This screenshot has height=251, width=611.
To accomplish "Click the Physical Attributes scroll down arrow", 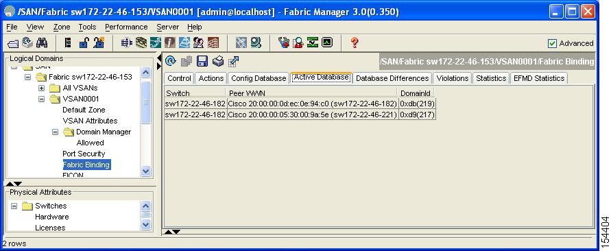I will point(146,224).
